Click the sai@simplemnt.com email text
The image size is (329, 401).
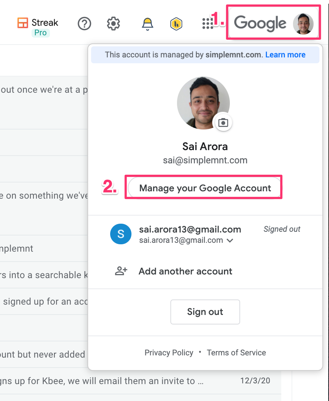tap(205, 160)
